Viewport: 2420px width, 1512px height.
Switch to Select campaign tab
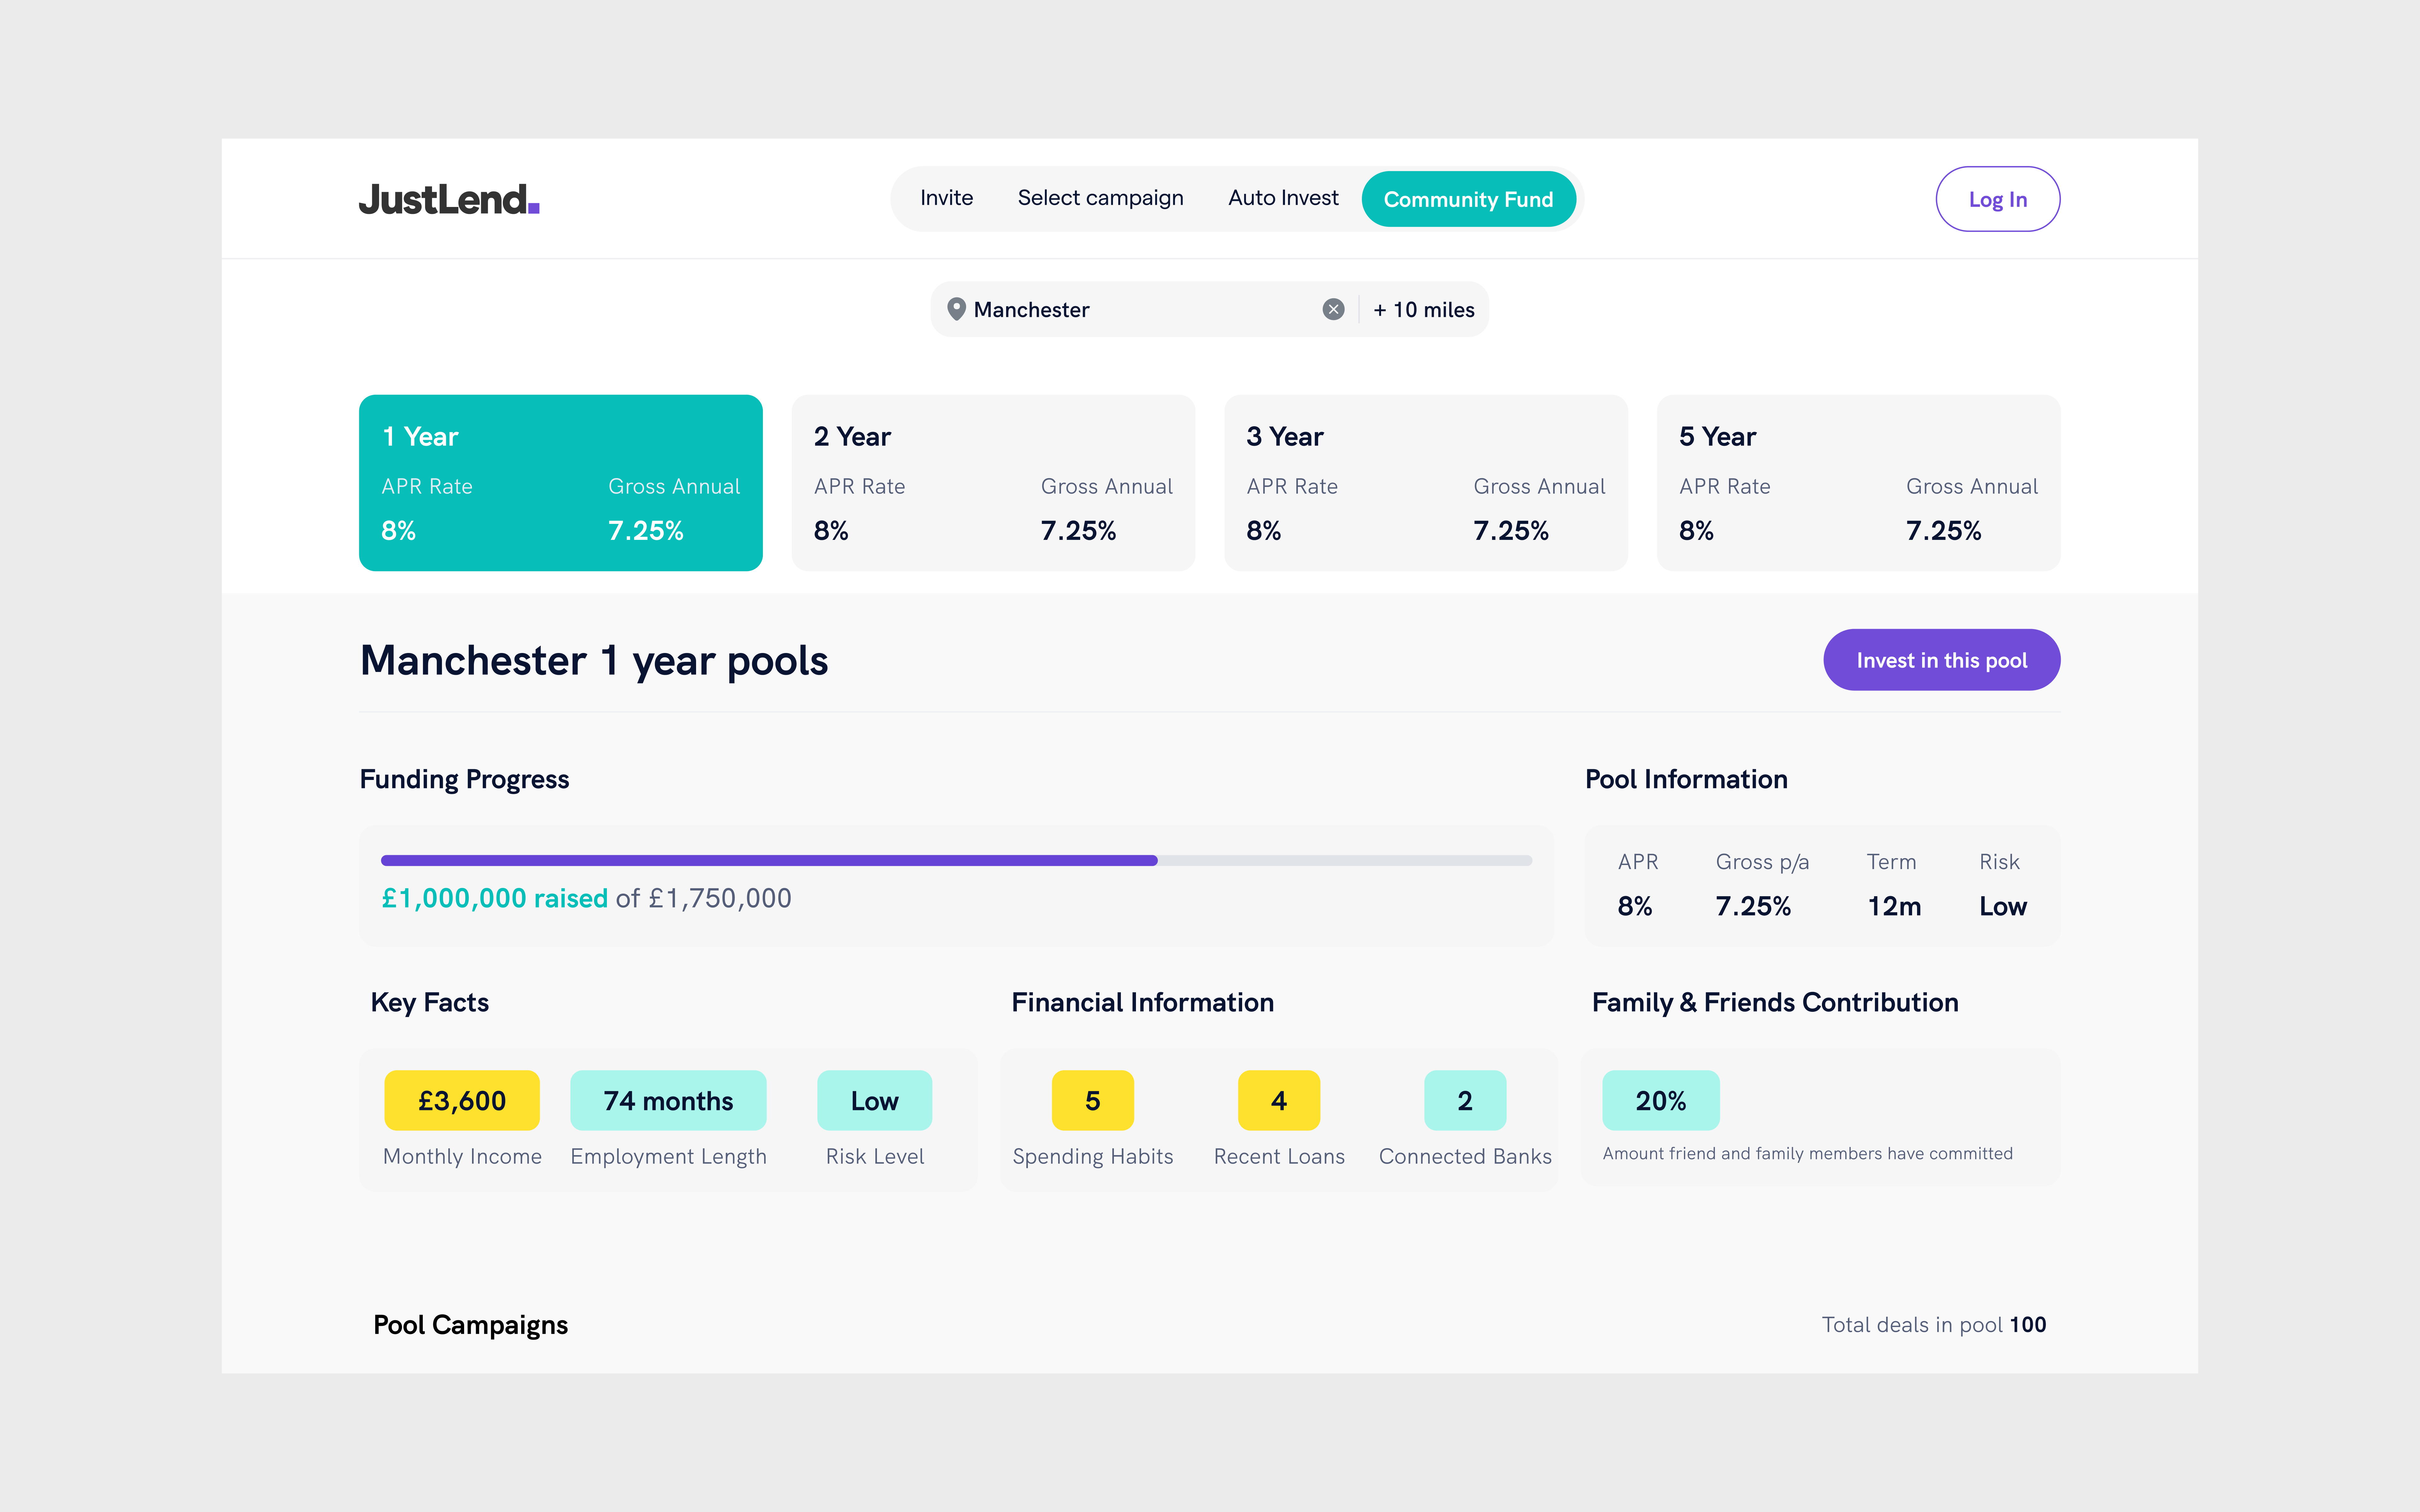click(x=1100, y=198)
